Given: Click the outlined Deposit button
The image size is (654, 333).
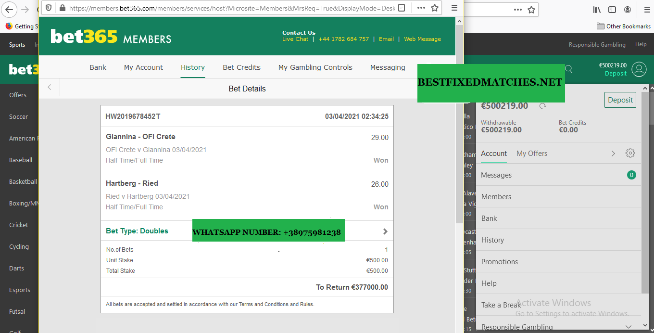Looking at the screenshot, I should (620, 100).
